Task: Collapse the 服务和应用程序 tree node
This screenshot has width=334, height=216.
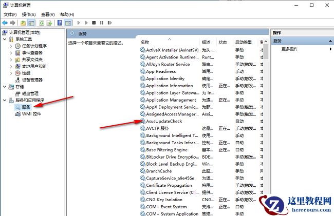Action: (5, 100)
